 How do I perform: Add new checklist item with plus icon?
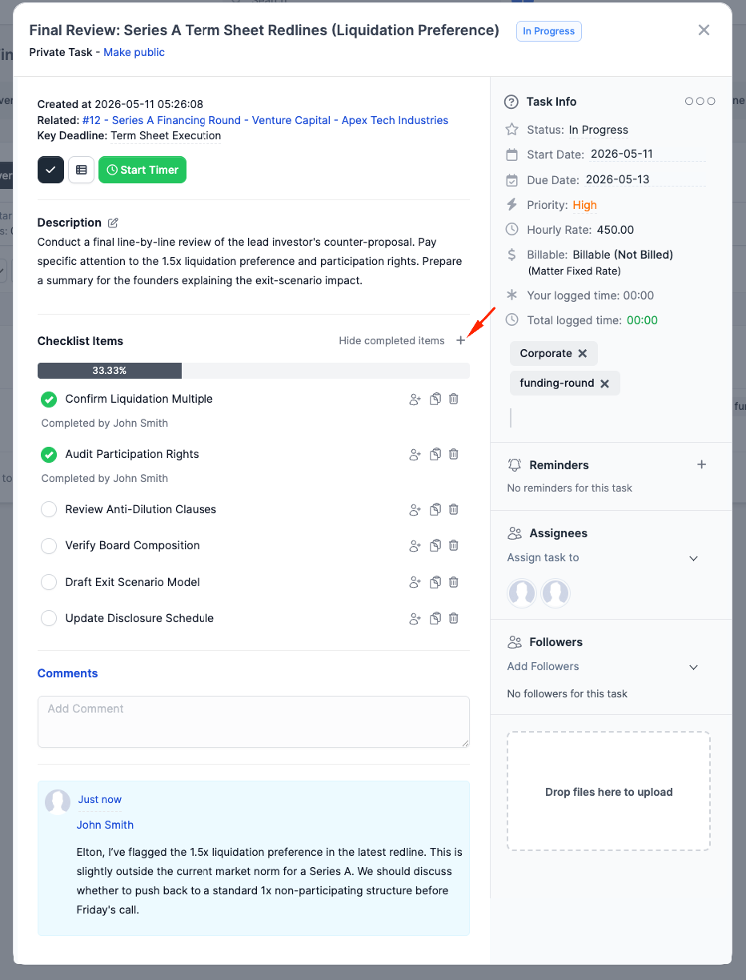pyautogui.click(x=460, y=340)
